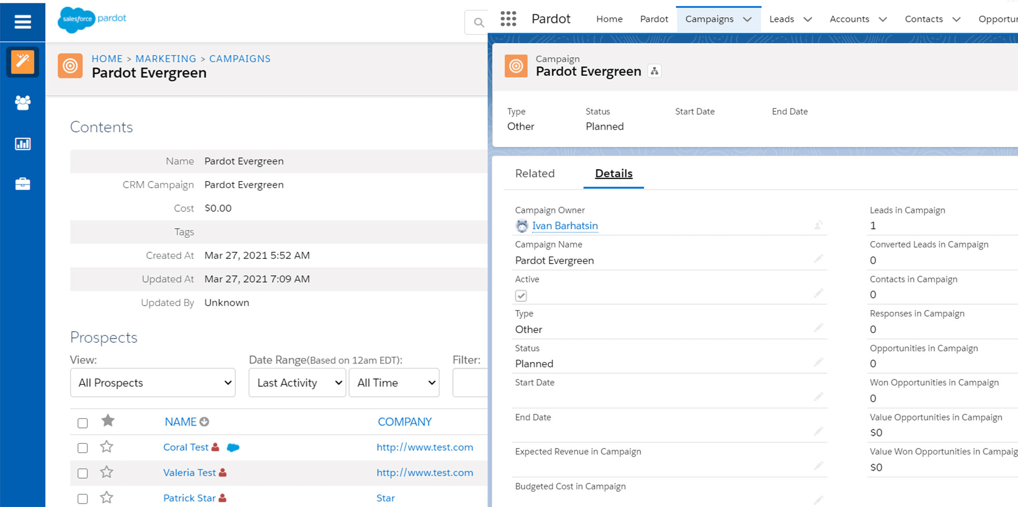Switch to the Details tab
This screenshot has height=507, width=1018.
[614, 173]
